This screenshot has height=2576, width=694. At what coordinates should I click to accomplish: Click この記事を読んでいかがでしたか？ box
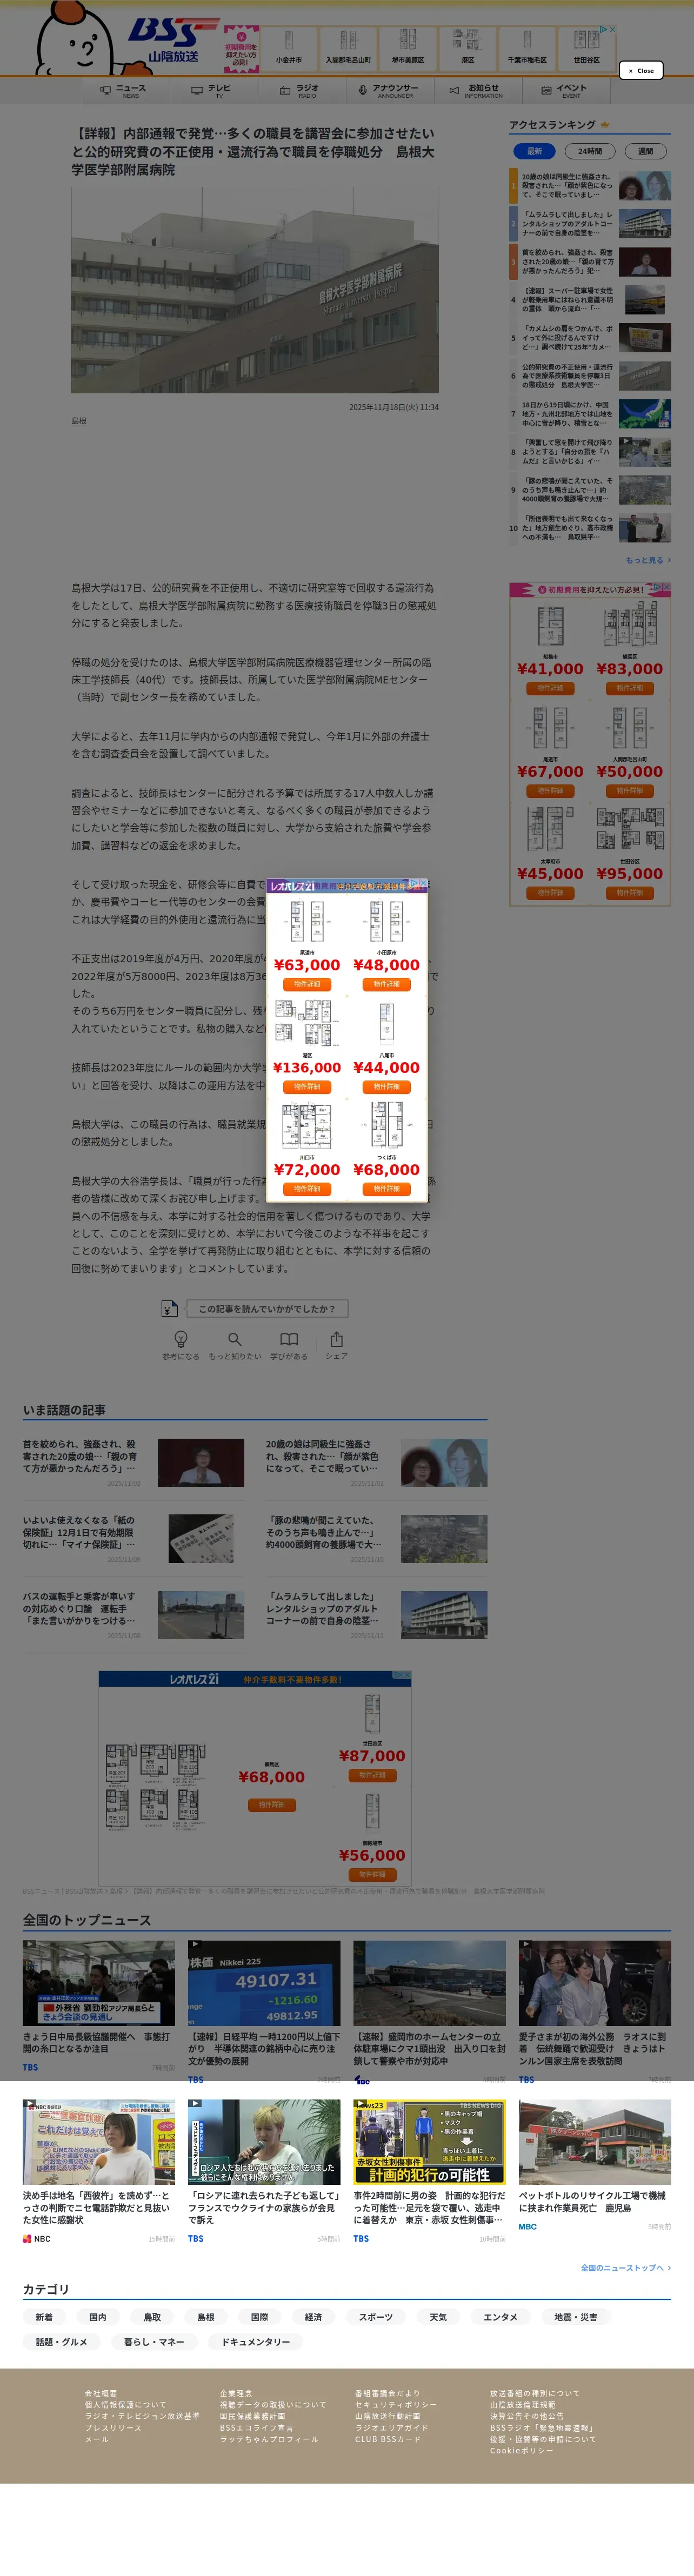point(266,1308)
